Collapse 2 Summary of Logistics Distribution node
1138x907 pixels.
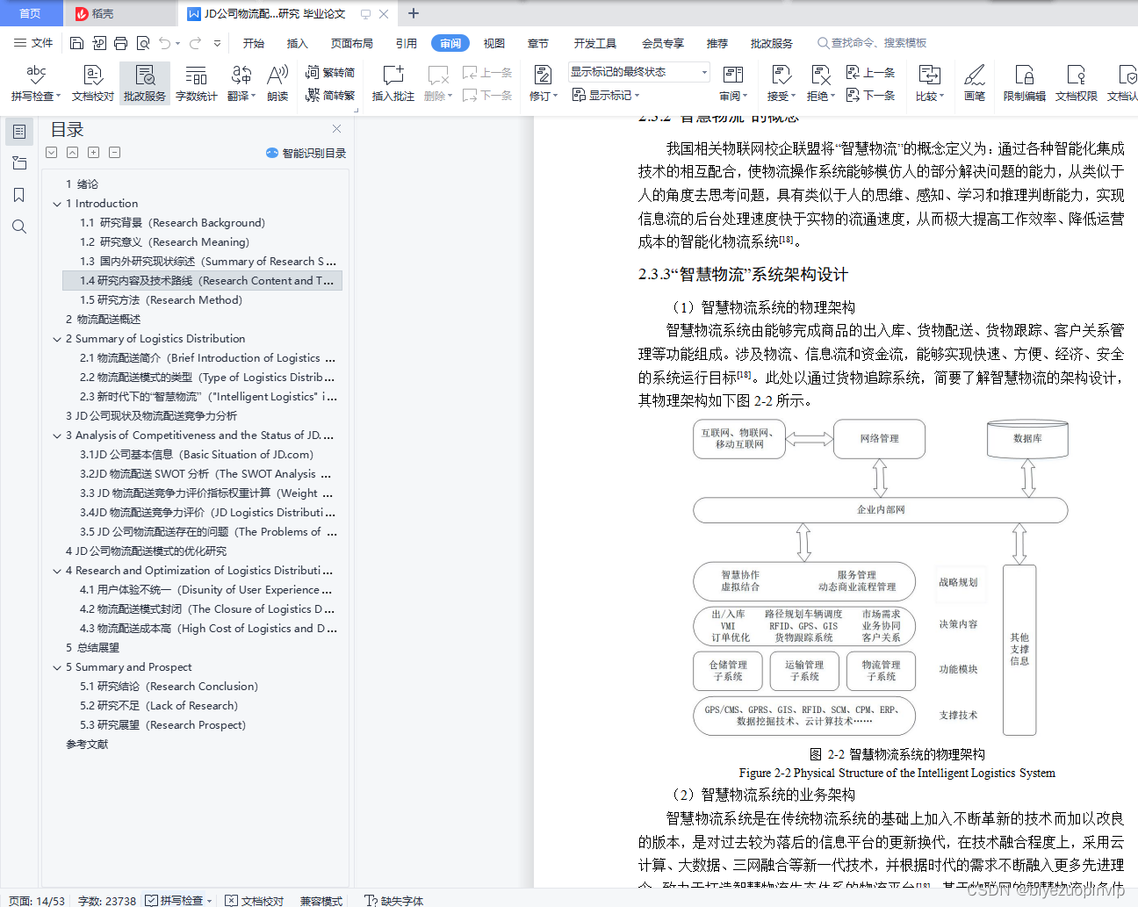(x=57, y=339)
